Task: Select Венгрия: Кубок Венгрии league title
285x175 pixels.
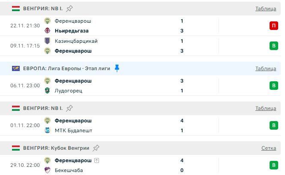Action: pos(56,148)
